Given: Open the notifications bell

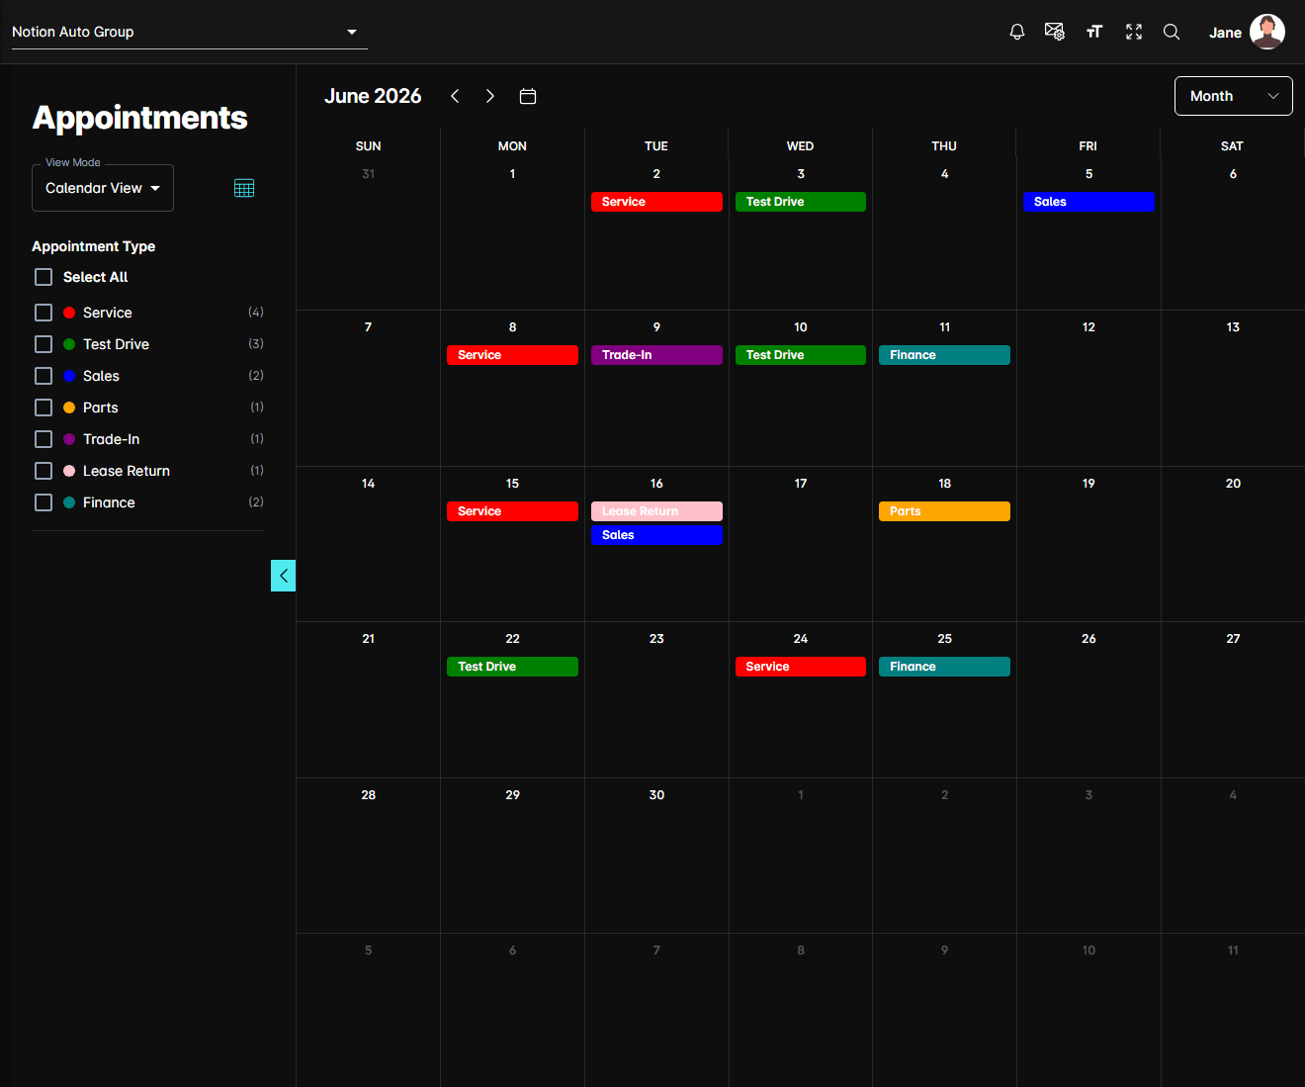Looking at the screenshot, I should (x=1016, y=32).
